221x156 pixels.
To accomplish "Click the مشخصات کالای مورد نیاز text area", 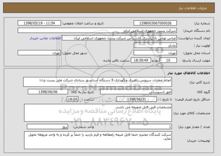I will 98,113.
